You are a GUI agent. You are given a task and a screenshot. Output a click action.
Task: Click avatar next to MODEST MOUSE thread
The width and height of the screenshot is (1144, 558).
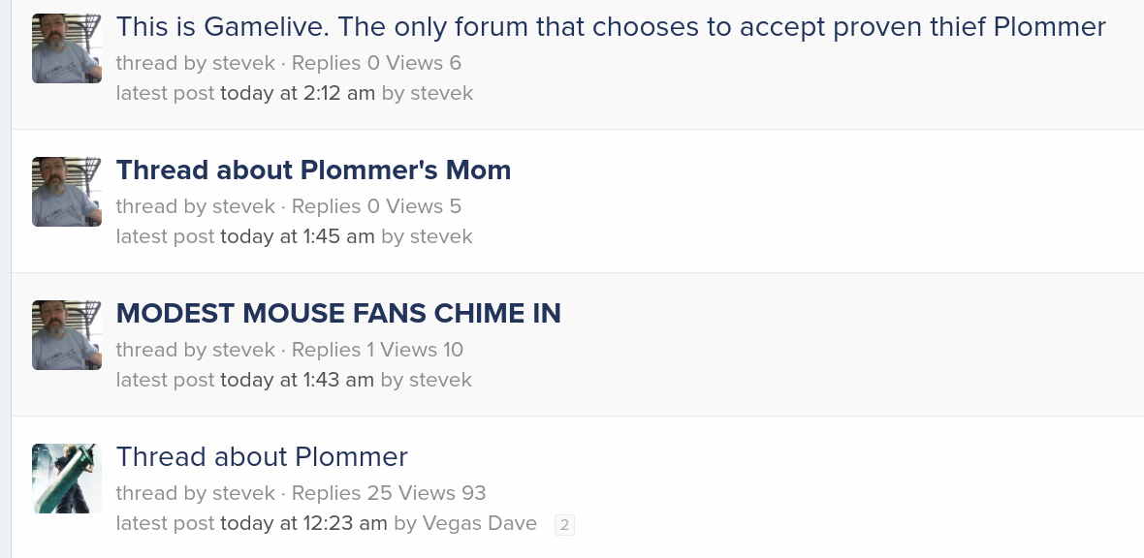pos(66,335)
